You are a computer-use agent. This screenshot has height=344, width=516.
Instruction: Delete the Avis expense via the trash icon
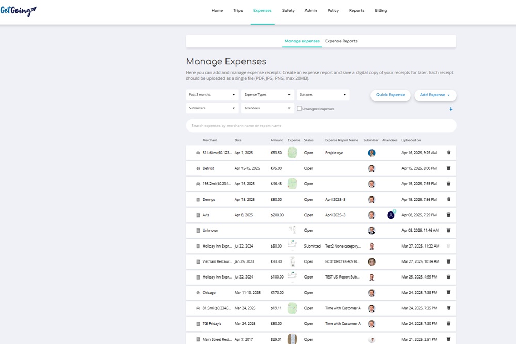(x=448, y=215)
